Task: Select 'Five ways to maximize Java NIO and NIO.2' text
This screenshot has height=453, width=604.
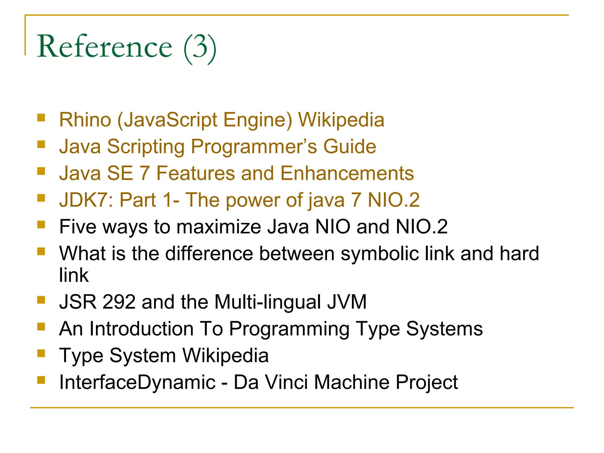Action: pyautogui.click(x=253, y=227)
